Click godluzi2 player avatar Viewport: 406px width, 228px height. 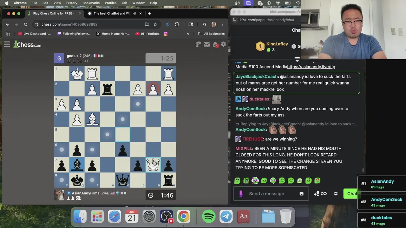point(59,58)
